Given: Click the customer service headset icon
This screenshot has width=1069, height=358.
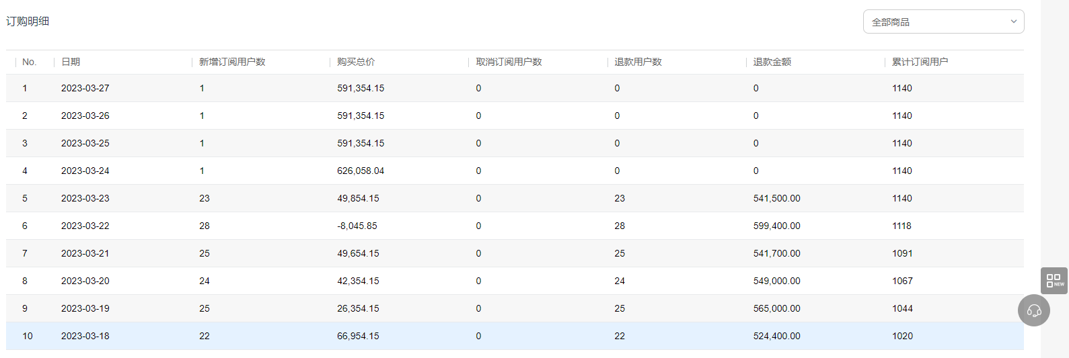Looking at the screenshot, I should coord(1034,310).
